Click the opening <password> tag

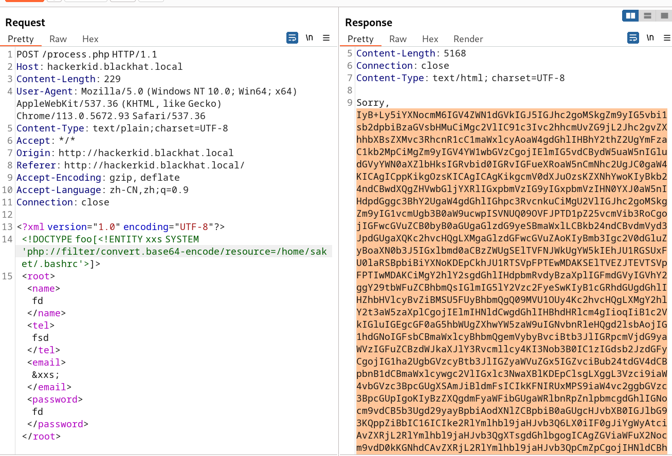(x=55, y=400)
